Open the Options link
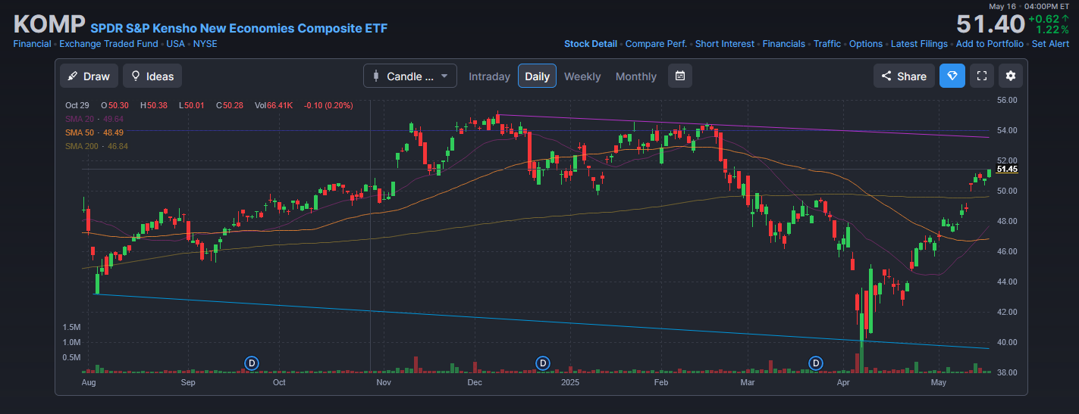The height and width of the screenshot is (414, 1079). (865, 44)
